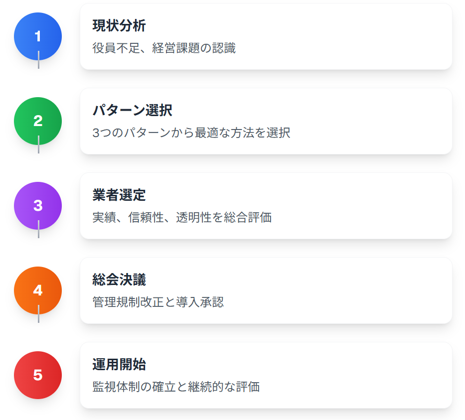The image size is (465, 420).
Task: Click the connector line below step 4
Action: [38, 314]
